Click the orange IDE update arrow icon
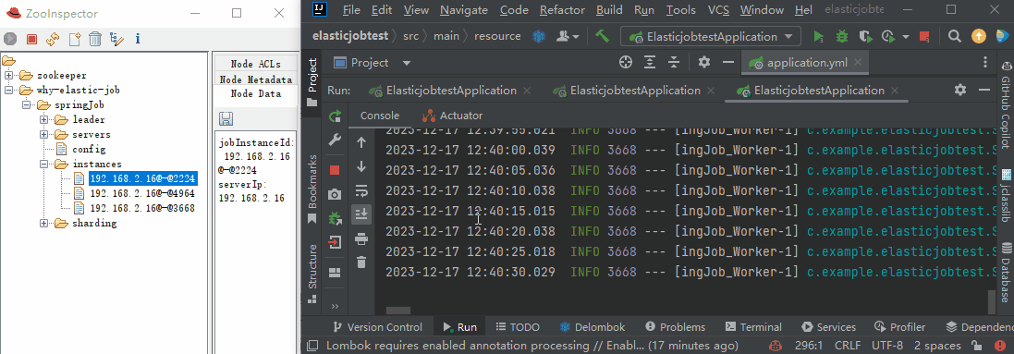 979,36
